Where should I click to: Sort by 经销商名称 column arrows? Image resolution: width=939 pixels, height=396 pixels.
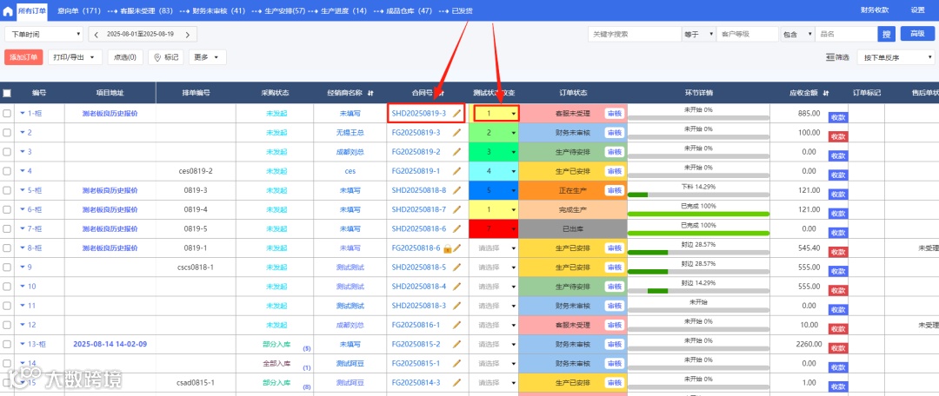click(370, 93)
